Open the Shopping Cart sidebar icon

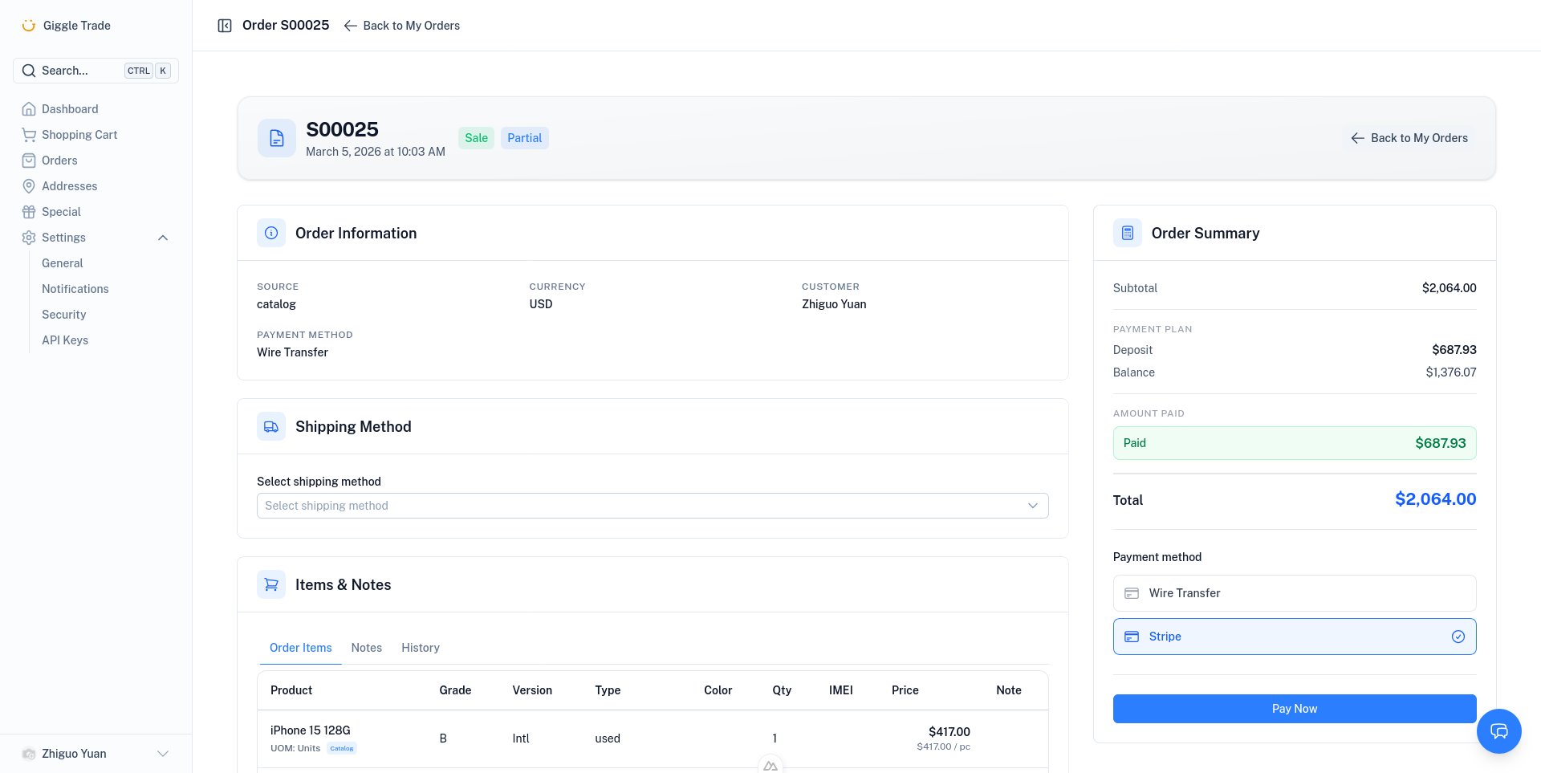click(x=29, y=134)
